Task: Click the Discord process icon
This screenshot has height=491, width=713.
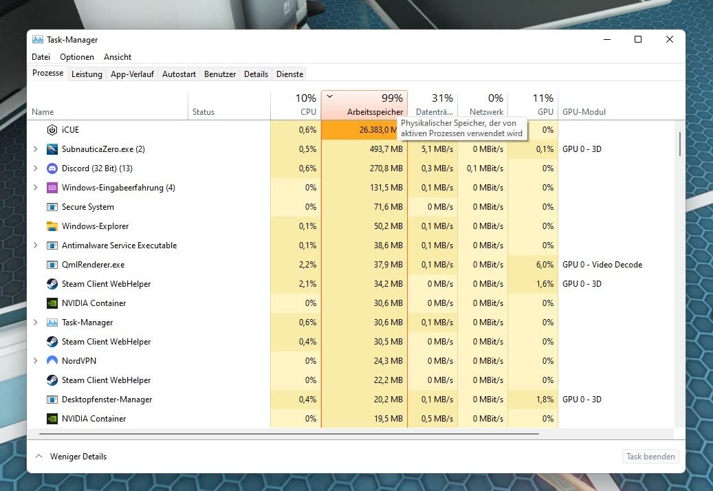Action: coord(52,168)
